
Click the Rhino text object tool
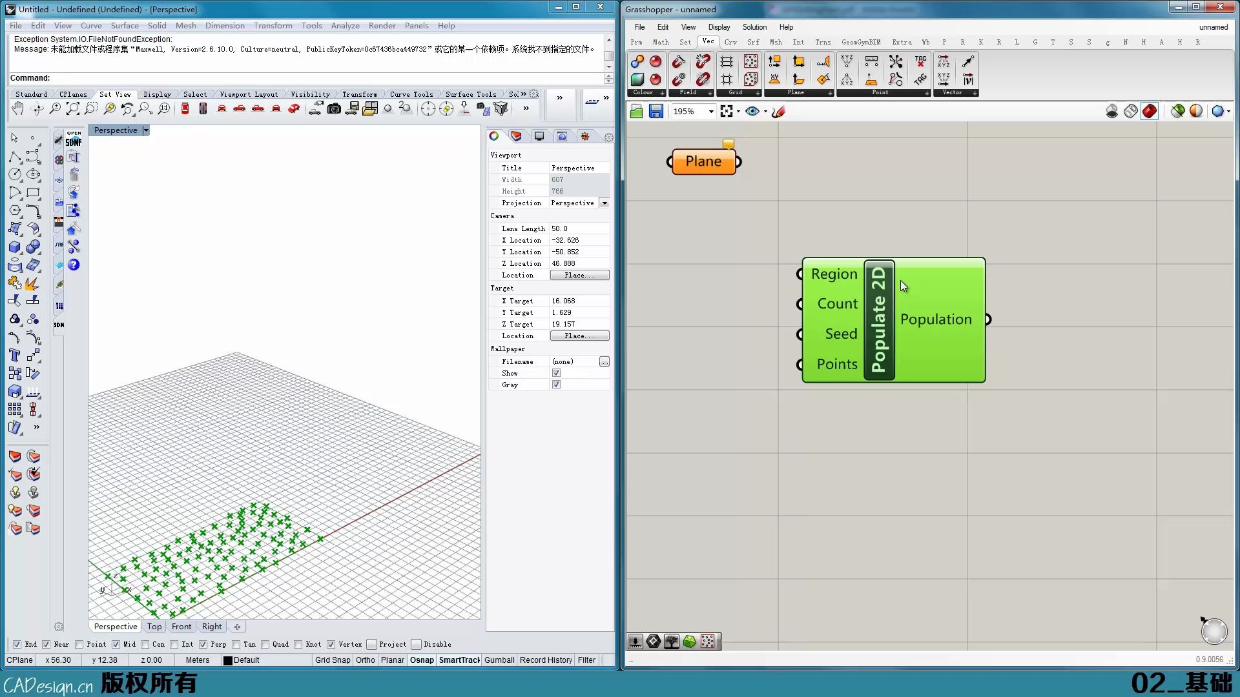15,355
